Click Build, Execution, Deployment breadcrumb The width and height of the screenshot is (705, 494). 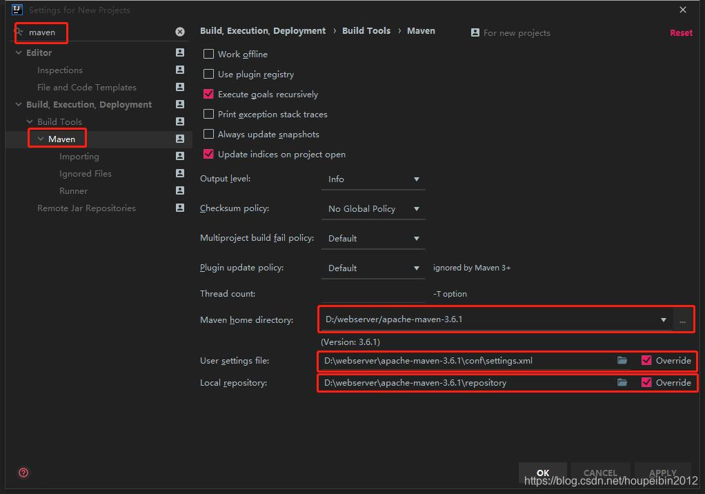[263, 30]
